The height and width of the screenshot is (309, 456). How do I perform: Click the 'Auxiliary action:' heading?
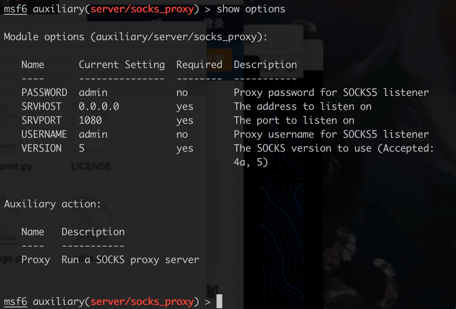pyautogui.click(x=52, y=204)
